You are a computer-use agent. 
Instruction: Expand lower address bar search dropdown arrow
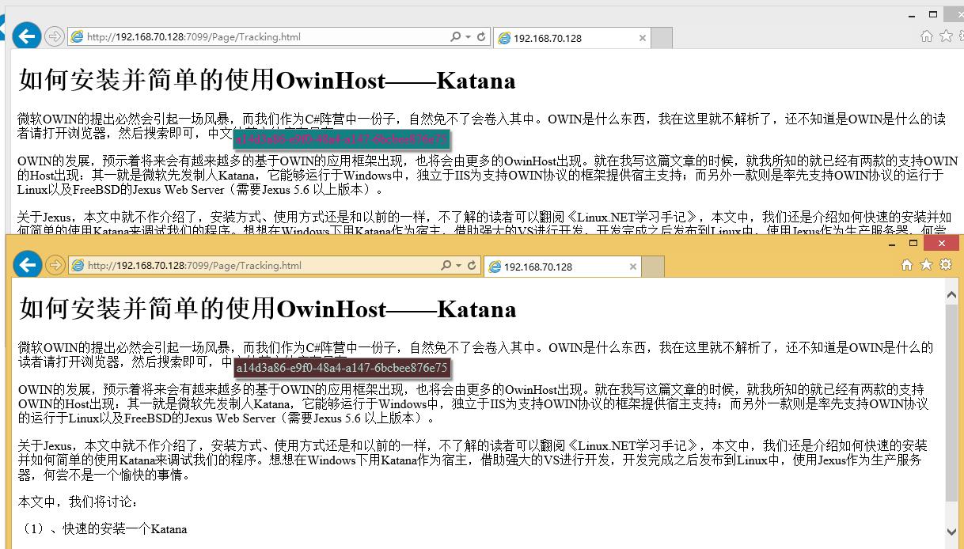[459, 266]
